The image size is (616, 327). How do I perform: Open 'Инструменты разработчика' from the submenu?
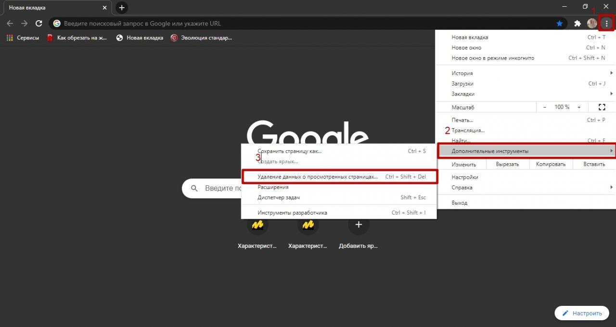339,213
